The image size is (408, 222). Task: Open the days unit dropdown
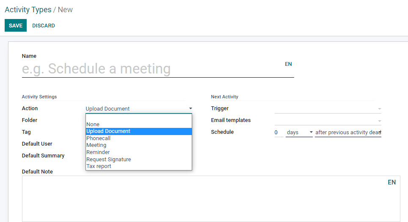[x=299, y=133]
